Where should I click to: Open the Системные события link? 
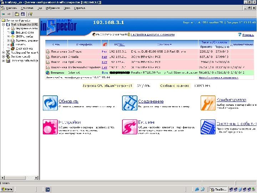coord(237,124)
